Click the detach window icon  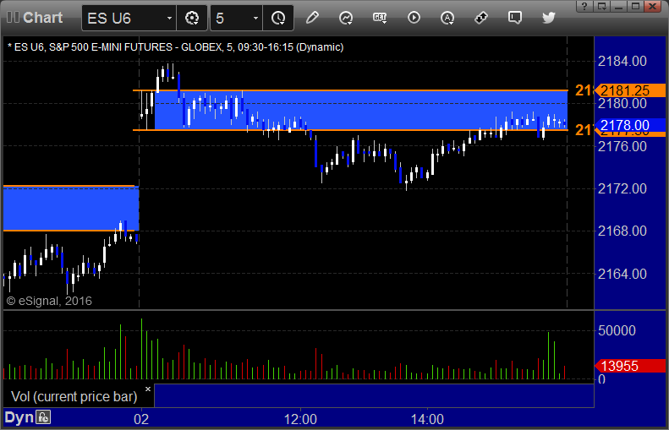(602, 7)
